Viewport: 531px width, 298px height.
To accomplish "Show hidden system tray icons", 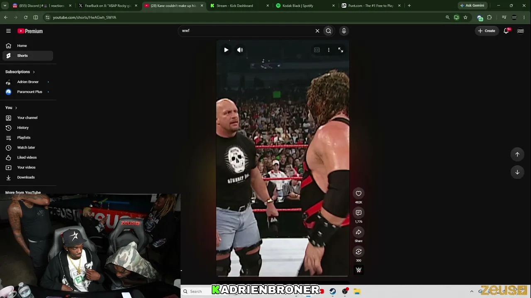I will pyautogui.click(x=472, y=291).
